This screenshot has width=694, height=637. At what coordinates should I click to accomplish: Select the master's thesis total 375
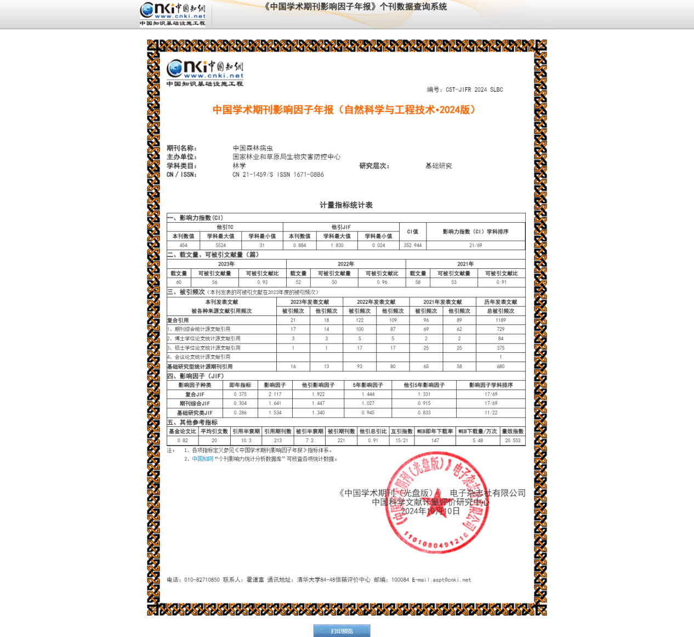click(x=500, y=348)
